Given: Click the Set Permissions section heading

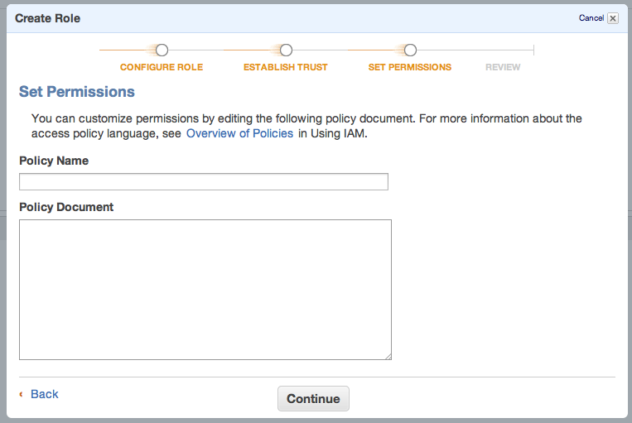Looking at the screenshot, I should 77,92.
